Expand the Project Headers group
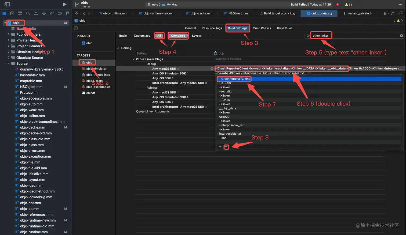Image resolution: width=406 pixels, height=235 pixels. (9, 46)
